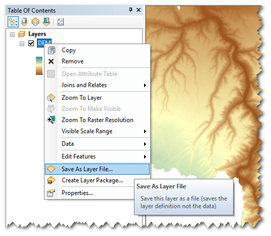271x236 pixels.
Task: Collapse the Layers data frame
Action: 12,34
